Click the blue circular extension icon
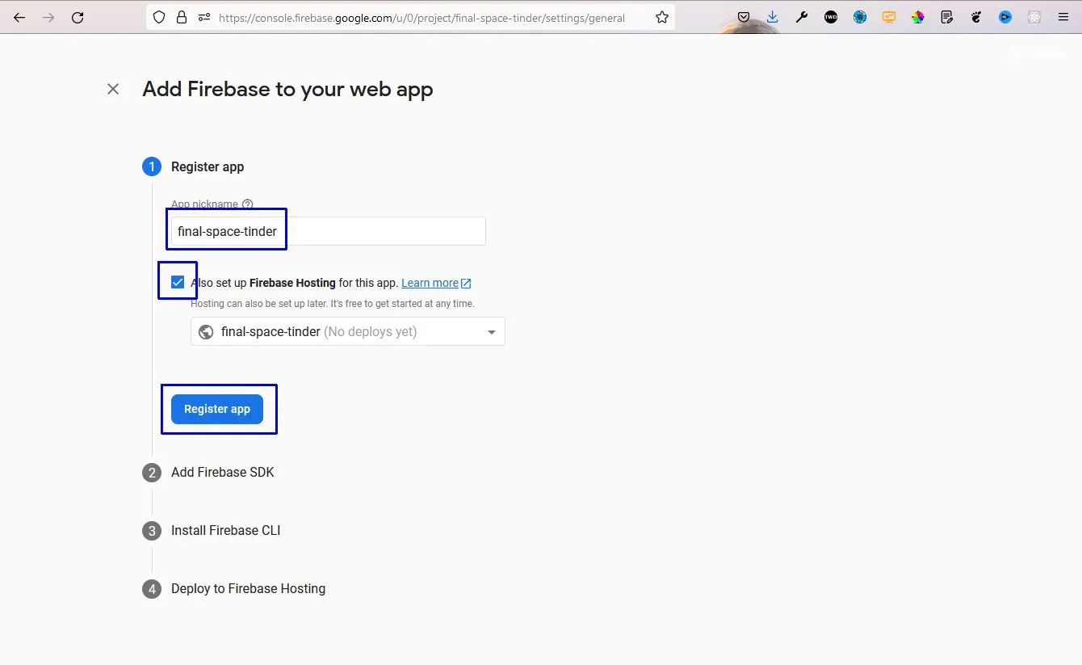Screen dimensions: 1082x665 tap(860, 17)
